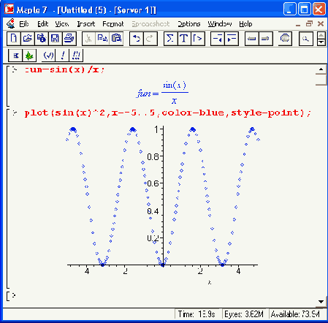This screenshot has height=323, width=328.
Task: Execute the worksheet with triple exclamation icon
Action: (76, 56)
